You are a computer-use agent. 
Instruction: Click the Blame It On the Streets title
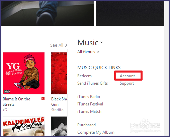point(16,102)
